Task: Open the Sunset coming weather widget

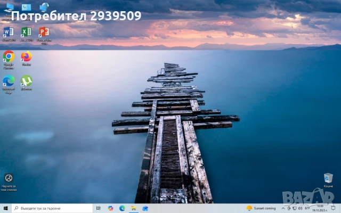Action: pos(261,208)
